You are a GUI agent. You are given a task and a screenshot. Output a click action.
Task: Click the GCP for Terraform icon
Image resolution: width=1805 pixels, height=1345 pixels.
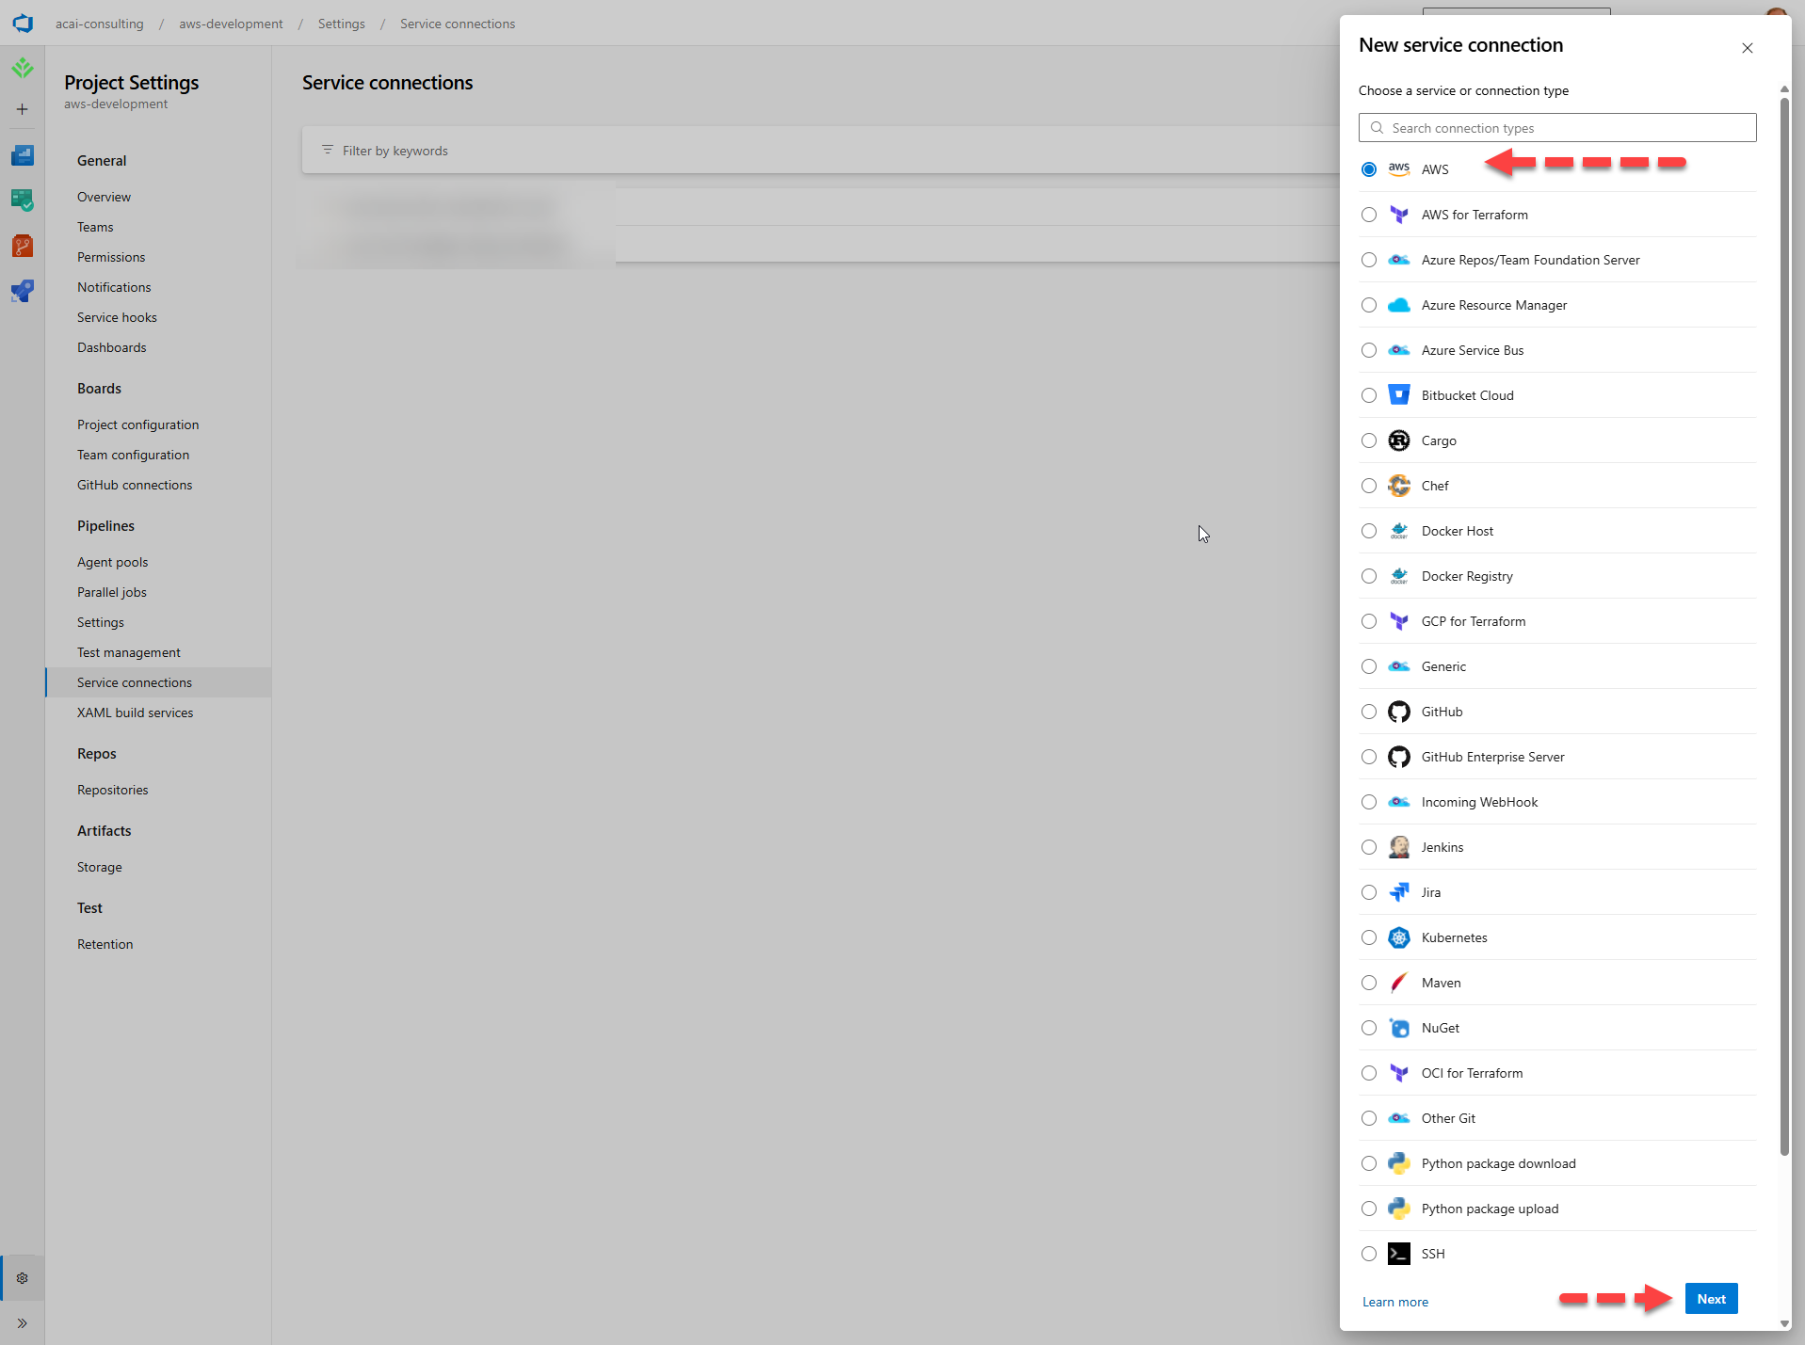pyautogui.click(x=1399, y=621)
